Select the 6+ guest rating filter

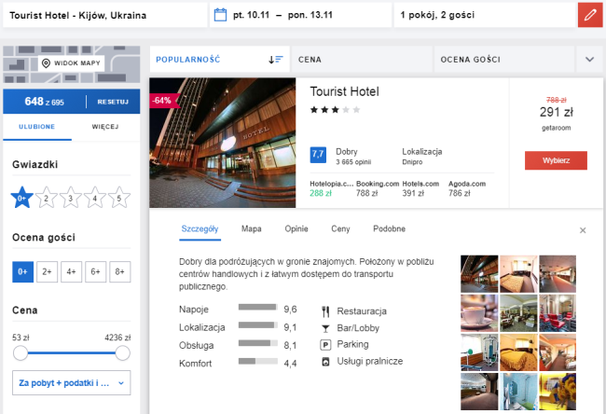click(94, 272)
